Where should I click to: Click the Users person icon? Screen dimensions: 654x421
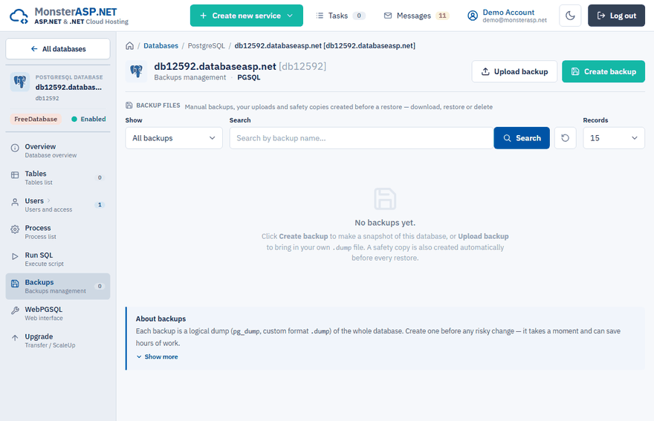tap(15, 202)
